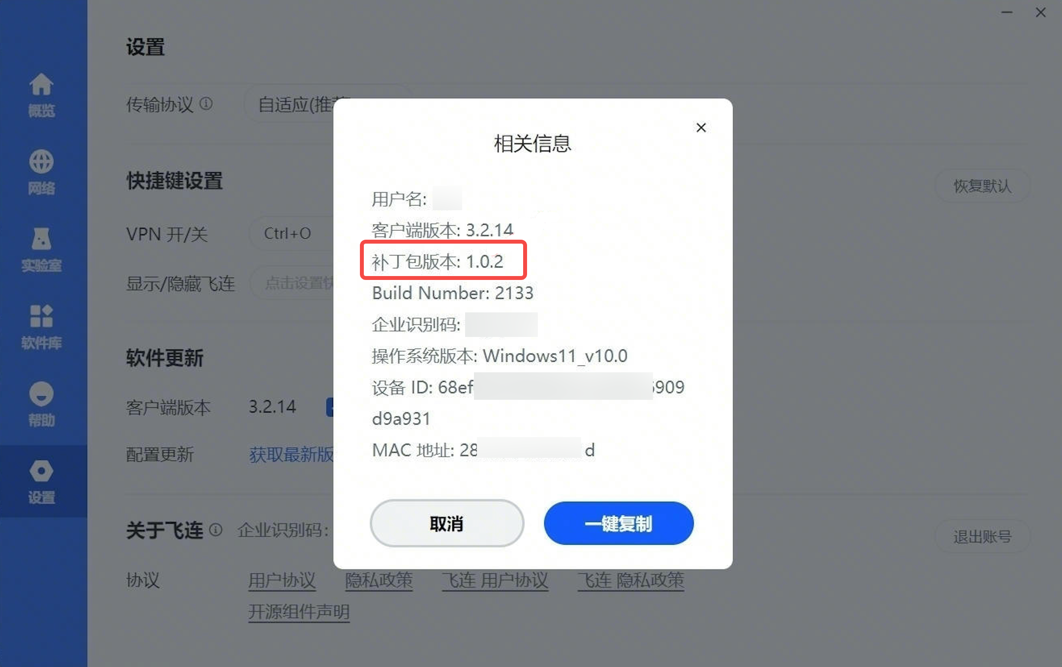
Task: Open the 实验室 lab icon in sidebar
Action: [41, 249]
